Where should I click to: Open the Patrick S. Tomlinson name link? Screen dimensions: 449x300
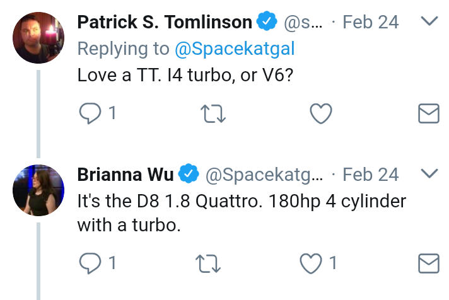point(165,22)
